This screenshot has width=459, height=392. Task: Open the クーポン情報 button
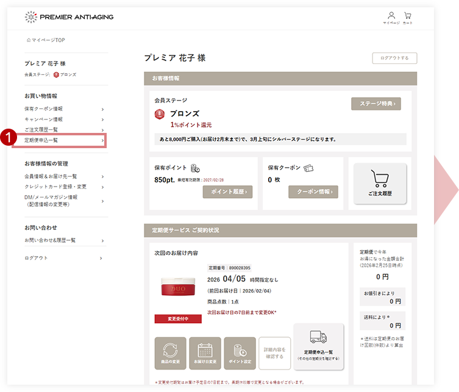coord(313,192)
